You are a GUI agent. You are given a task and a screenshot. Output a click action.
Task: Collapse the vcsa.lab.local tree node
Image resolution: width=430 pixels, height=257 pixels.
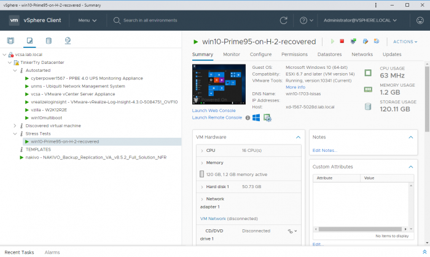coord(4,55)
